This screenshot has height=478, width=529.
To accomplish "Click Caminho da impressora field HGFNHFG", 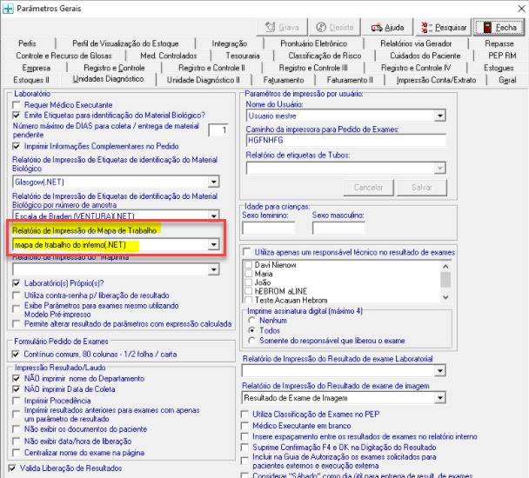I will (x=346, y=140).
